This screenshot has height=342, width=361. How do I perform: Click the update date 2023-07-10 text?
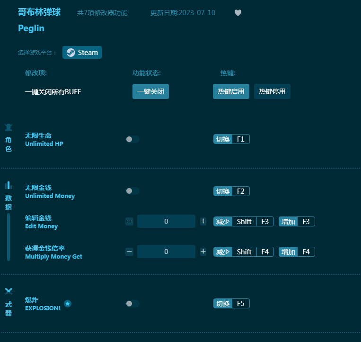pyautogui.click(x=183, y=13)
